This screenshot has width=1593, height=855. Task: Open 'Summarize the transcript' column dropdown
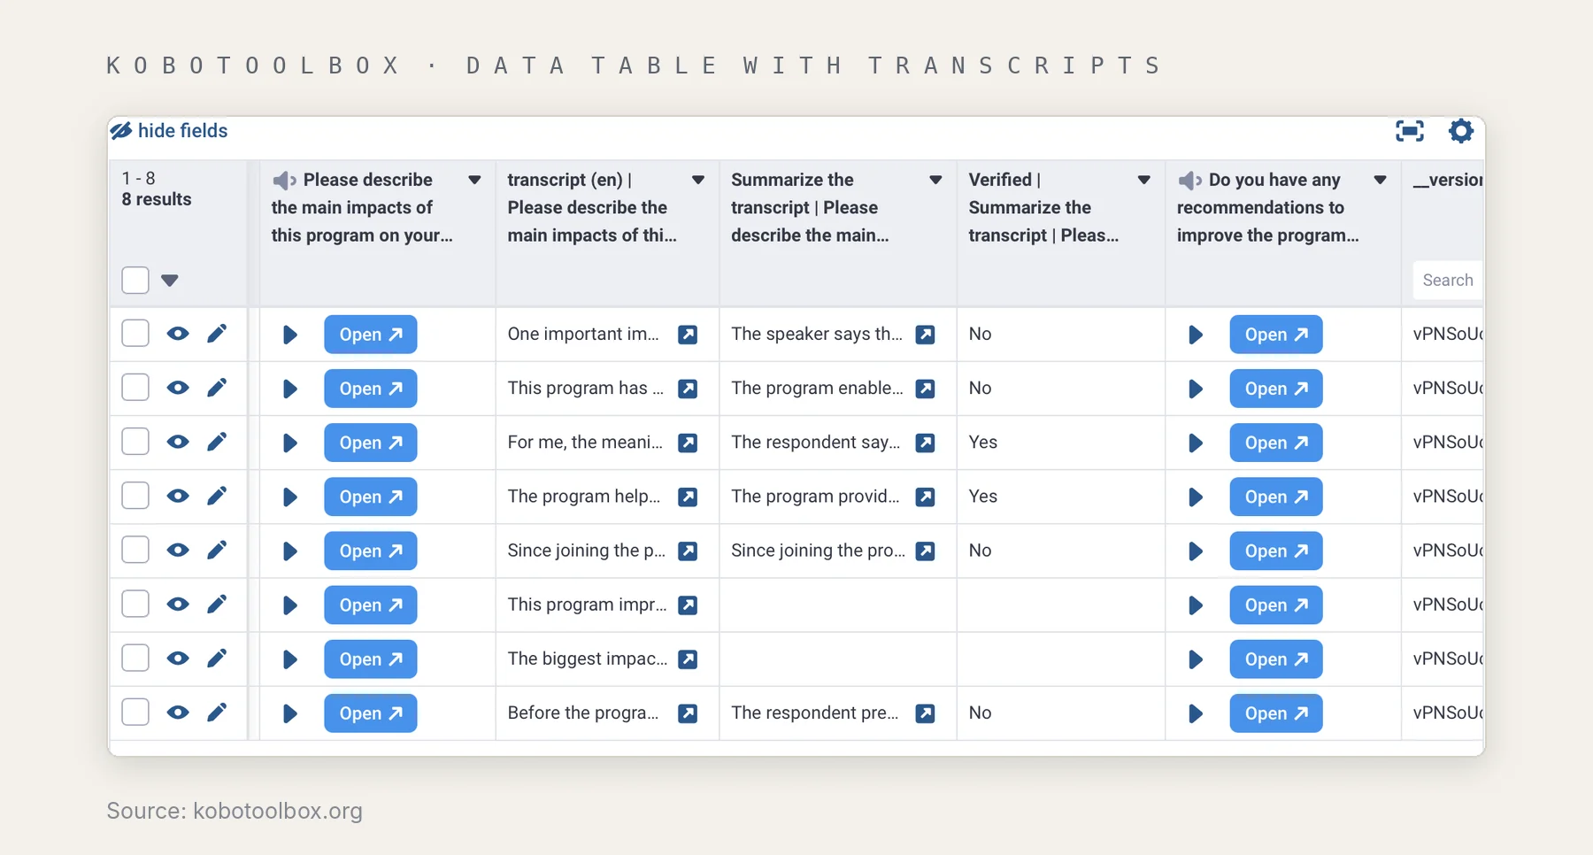(x=935, y=180)
